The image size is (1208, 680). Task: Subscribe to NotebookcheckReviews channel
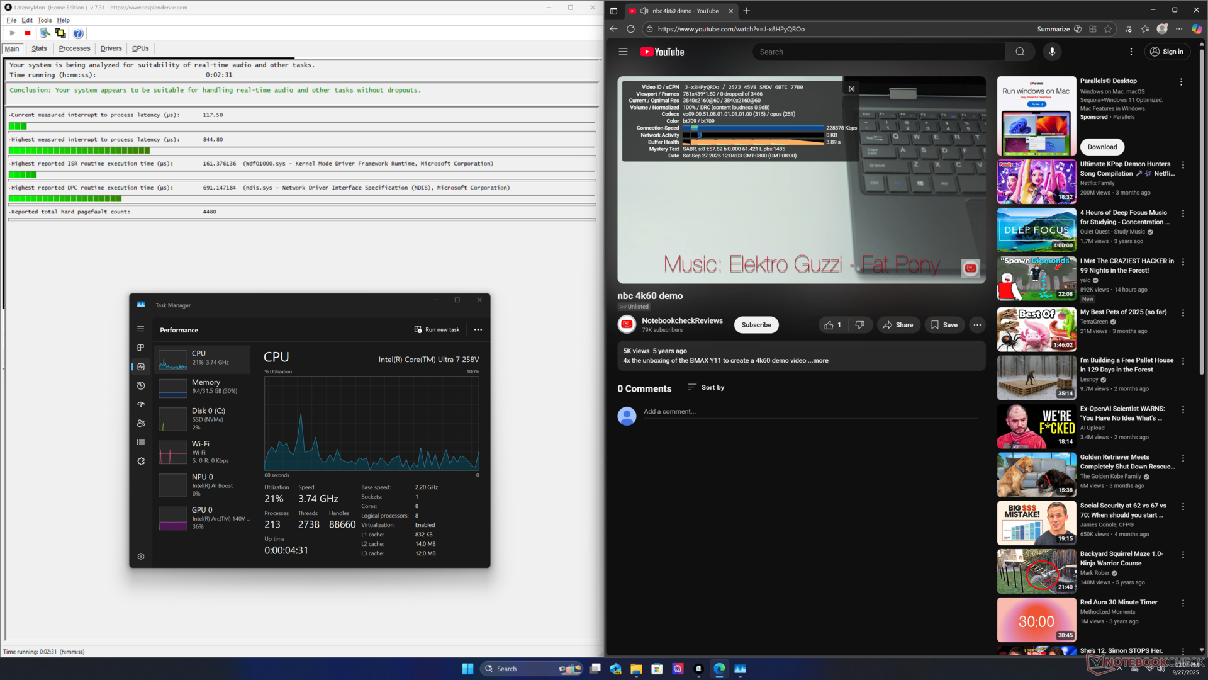756,325
